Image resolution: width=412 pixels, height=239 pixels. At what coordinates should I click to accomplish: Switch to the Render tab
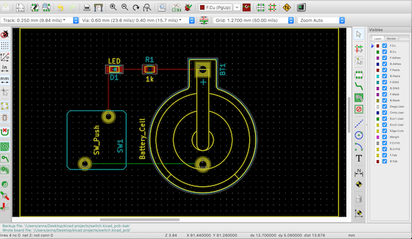(391, 39)
